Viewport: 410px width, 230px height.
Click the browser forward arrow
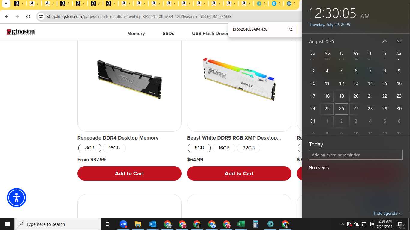(x=17, y=16)
